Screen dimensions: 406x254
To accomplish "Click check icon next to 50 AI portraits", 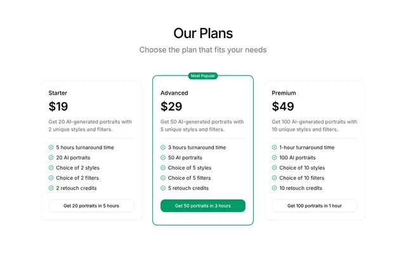I will pos(163,157).
